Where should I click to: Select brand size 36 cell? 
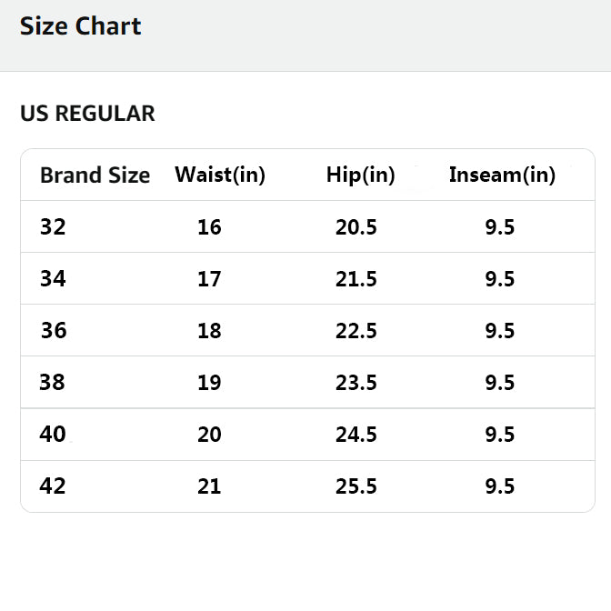pyautogui.click(x=54, y=330)
